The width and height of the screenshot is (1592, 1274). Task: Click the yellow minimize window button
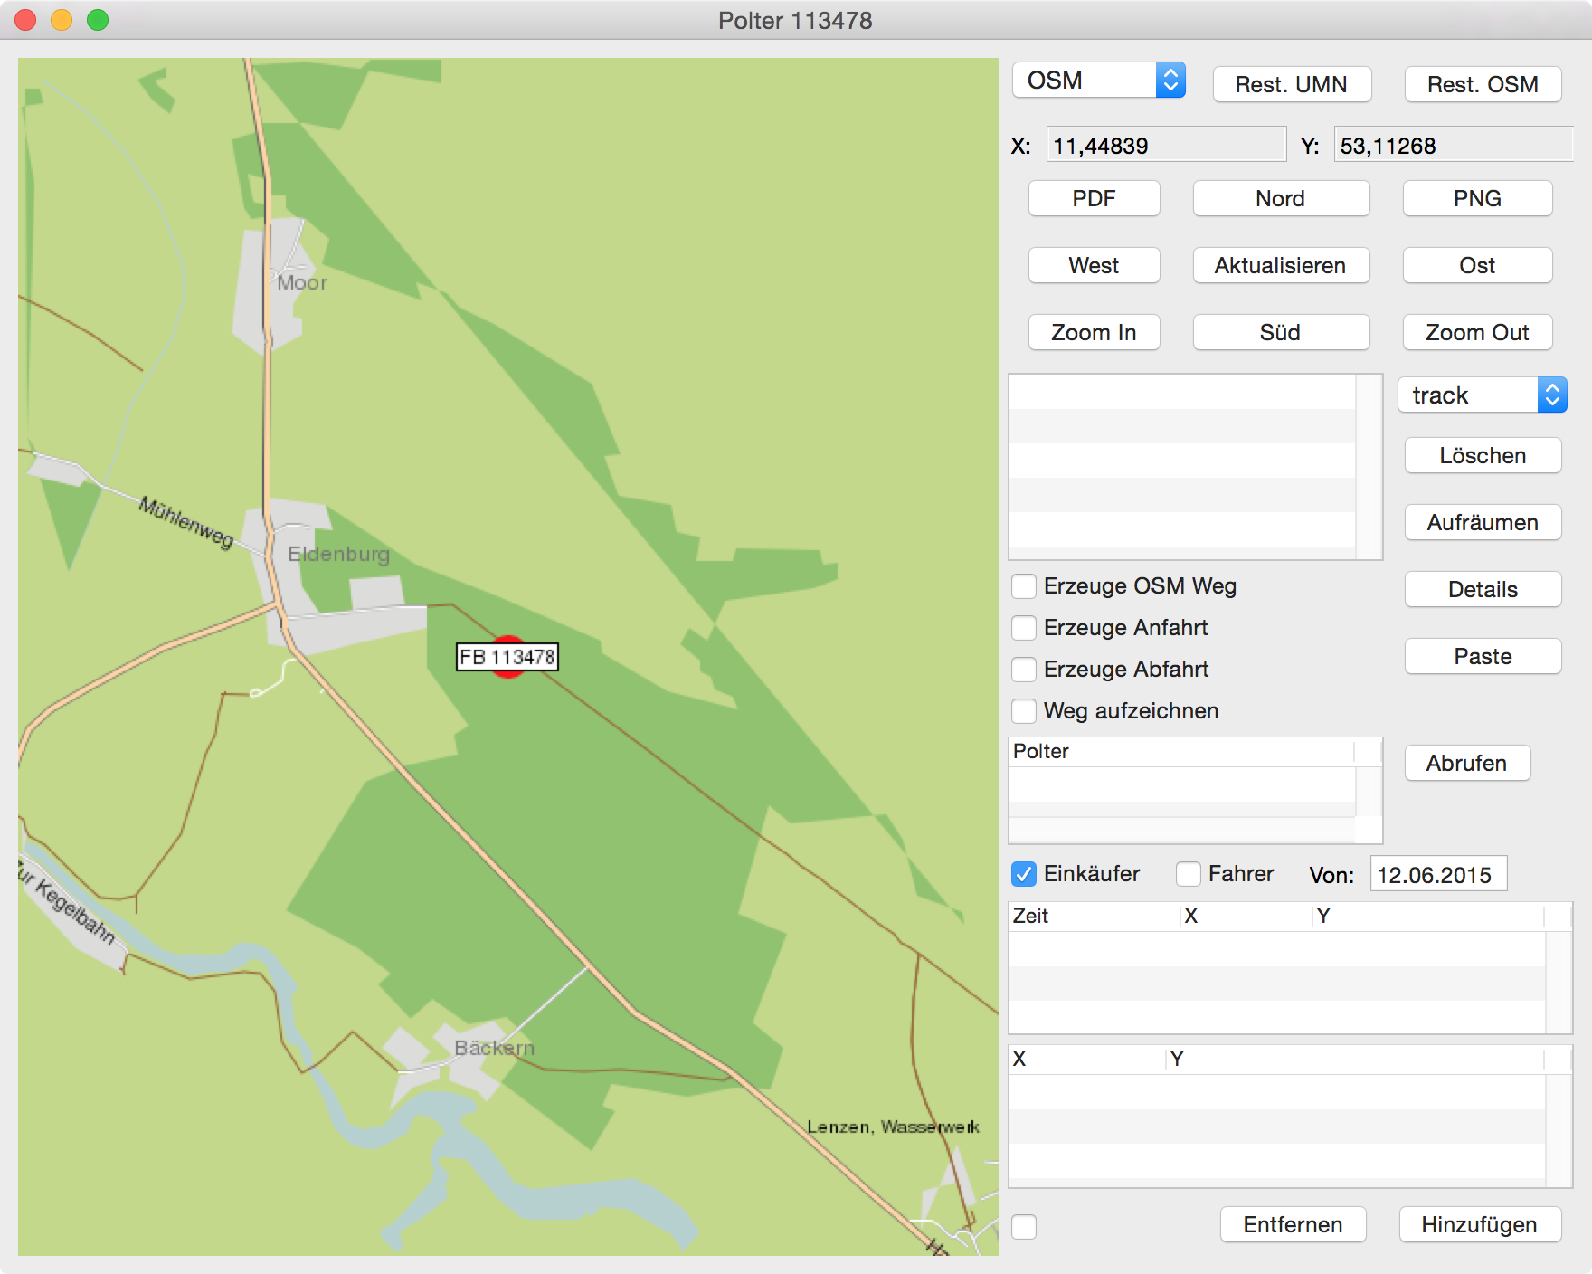62,20
